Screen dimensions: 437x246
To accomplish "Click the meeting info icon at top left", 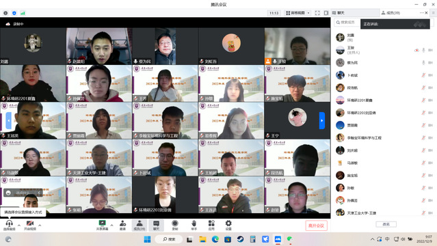I will (x=5, y=13).
